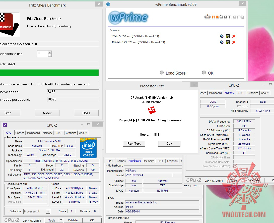
Task: Click Validate in left CPU-Z
Action: pos(73,220)
